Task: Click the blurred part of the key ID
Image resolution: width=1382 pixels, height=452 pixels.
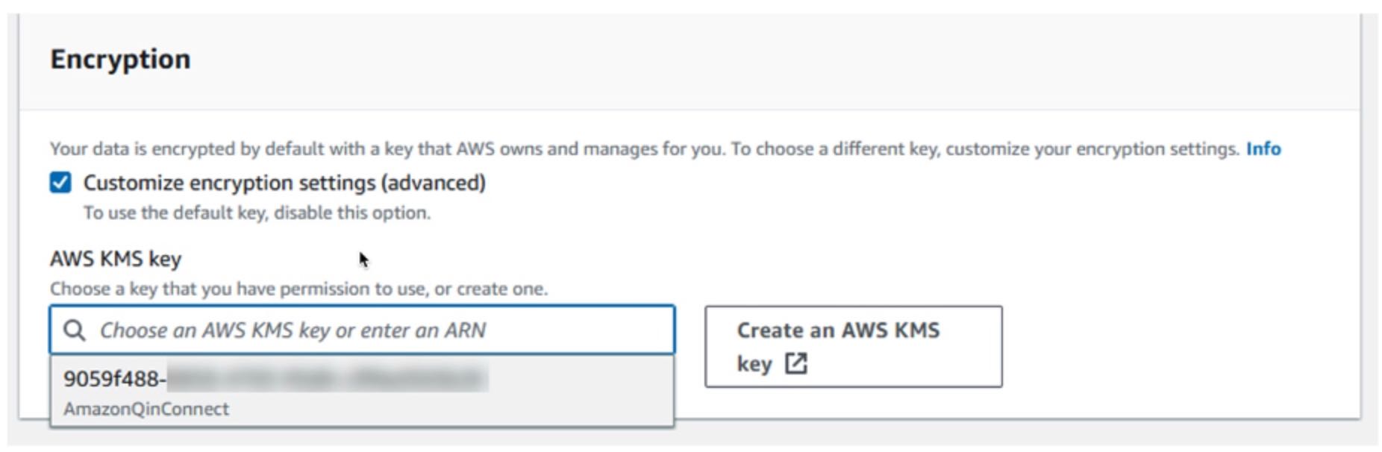Action: click(x=327, y=379)
